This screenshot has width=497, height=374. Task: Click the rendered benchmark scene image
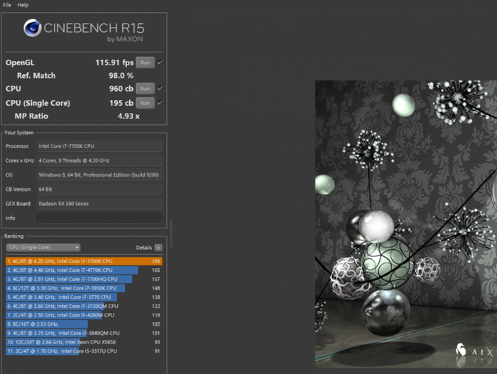(405, 224)
